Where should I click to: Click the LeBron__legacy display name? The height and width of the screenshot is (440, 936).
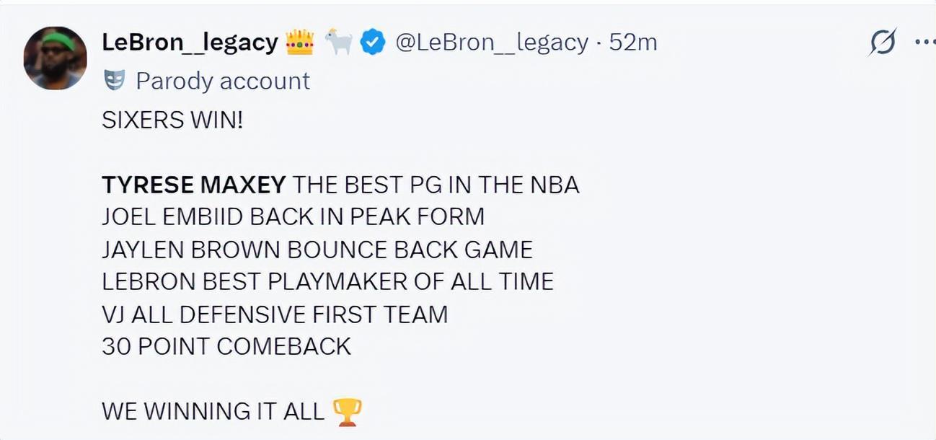(x=190, y=43)
